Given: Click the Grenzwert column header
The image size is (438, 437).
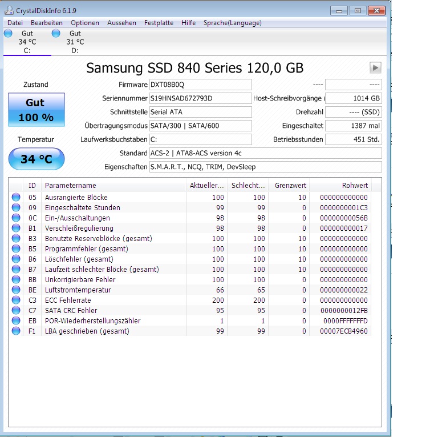Looking at the screenshot, I should [x=289, y=186].
